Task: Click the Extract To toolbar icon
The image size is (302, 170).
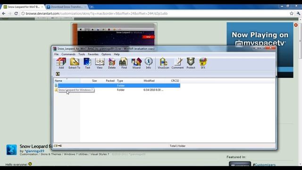Action: pos(75,63)
